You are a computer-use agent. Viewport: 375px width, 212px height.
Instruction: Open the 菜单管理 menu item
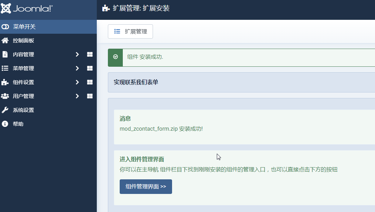coord(24,68)
